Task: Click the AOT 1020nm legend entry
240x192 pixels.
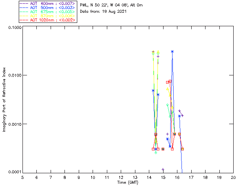Action: tap(48, 20)
